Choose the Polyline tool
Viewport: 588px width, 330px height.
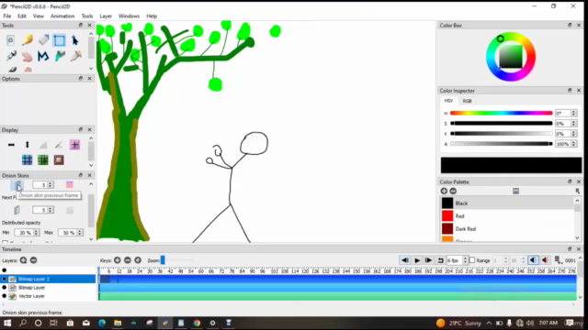[x=43, y=56]
